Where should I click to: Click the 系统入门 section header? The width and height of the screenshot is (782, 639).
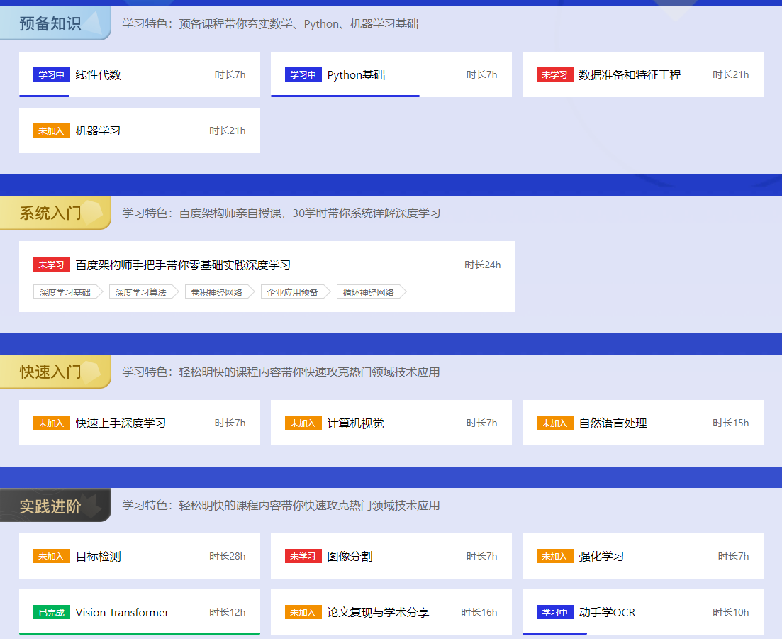tap(55, 213)
